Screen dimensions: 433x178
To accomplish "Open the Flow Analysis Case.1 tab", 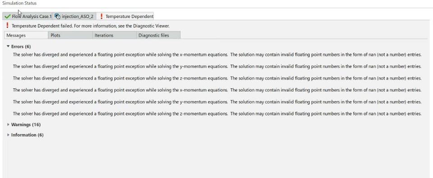I will 28,16.
